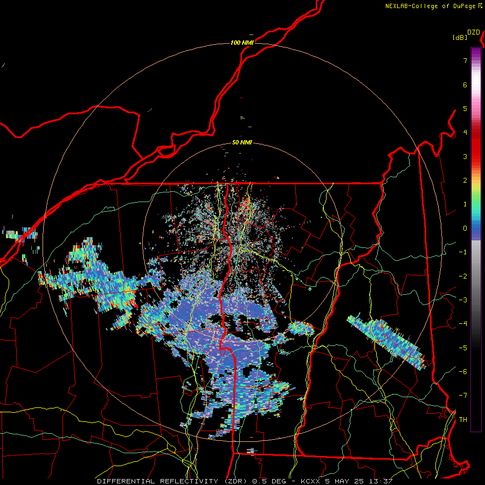This screenshot has width=485, height=485.
Task: Click the 5 MAY 25 date in caption
Action: (x=344, y=481)
